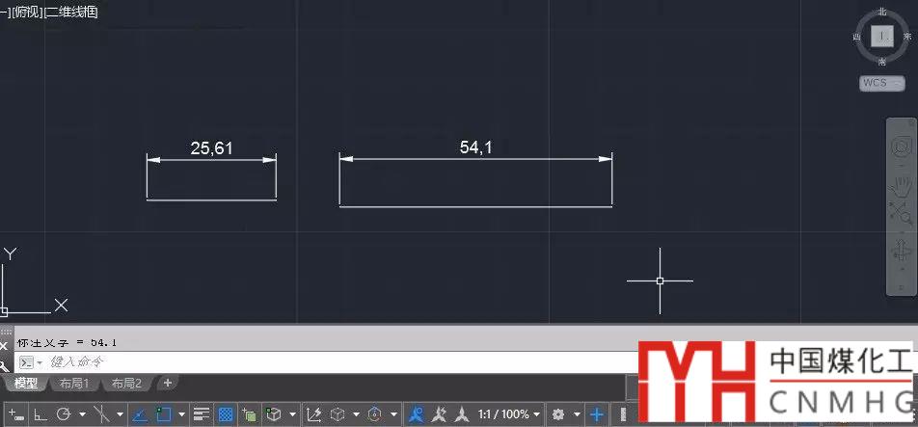Switch to the 布局1 tab
The width and height of the screenshot is (918, 427).
click(x=74, y=383)
